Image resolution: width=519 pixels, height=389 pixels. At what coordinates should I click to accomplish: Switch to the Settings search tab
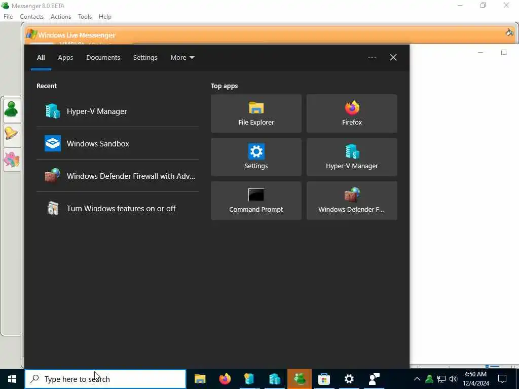pyautogui.click(x=145, y=58)
